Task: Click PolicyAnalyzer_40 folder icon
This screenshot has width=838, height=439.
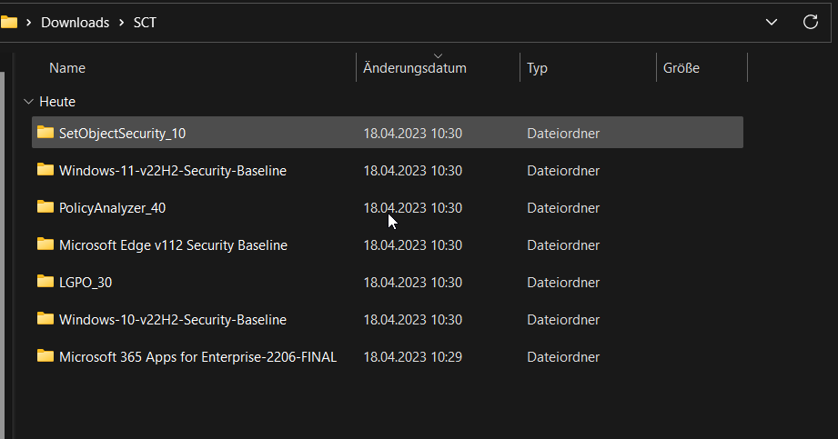Action: [x=45, y=207]
